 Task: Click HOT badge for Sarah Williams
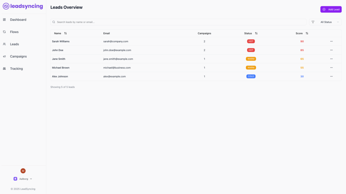coord(251,41)
